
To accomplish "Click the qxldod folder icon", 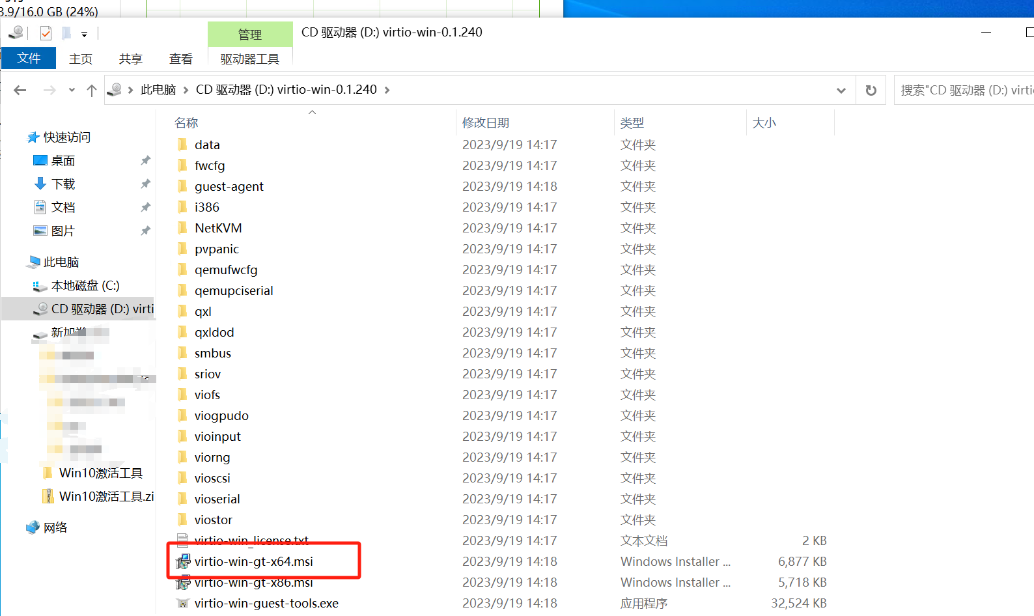I will [182, 332].
